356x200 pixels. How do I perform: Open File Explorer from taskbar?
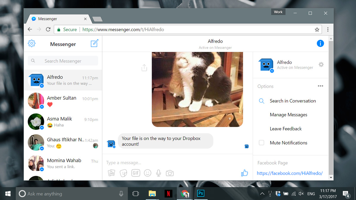click(152, 193)
